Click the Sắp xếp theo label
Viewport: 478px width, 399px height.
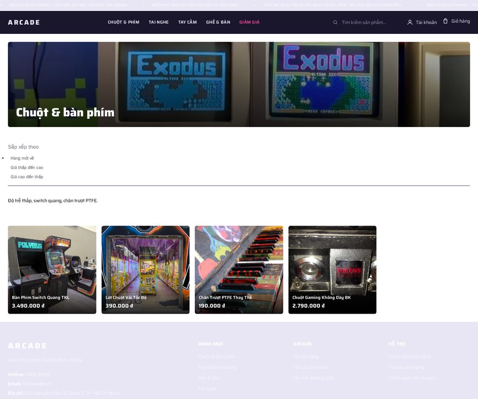point(23,147)
